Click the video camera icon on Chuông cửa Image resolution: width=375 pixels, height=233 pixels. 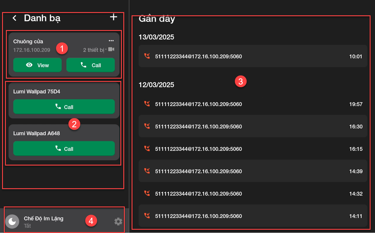point(111,49)
